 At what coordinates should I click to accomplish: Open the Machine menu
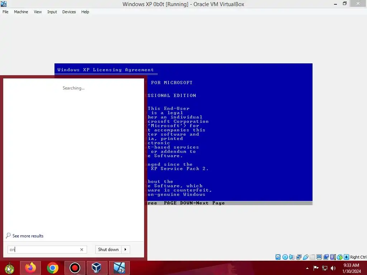(21, 12)
